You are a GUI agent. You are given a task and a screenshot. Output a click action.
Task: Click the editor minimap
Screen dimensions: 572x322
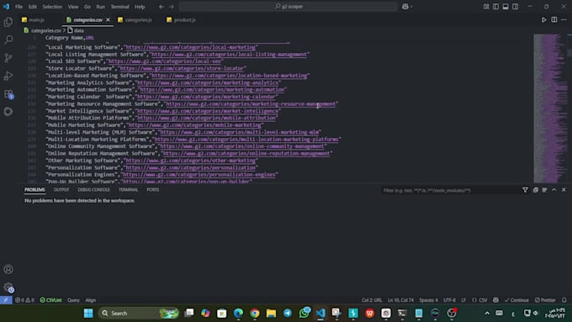(x=549, y=108)
